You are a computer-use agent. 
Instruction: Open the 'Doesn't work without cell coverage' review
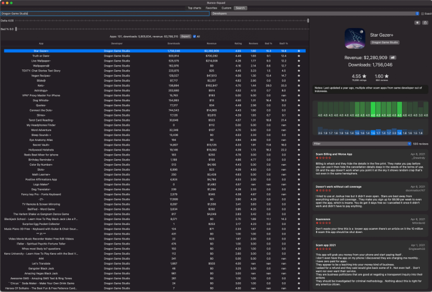pos(370,196)
